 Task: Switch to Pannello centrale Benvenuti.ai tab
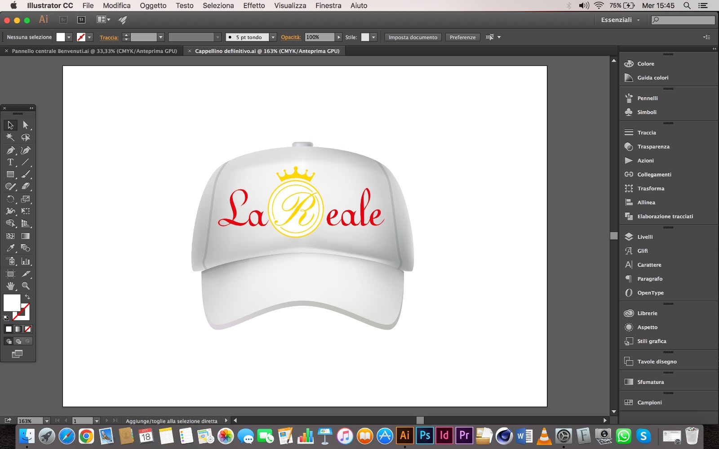[x=94, y=51]
